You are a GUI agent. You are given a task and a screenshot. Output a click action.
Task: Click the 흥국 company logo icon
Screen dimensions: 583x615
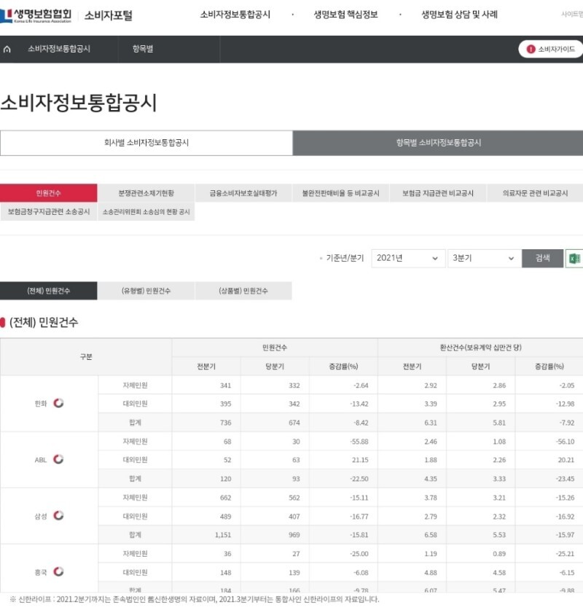click(58, 571)
